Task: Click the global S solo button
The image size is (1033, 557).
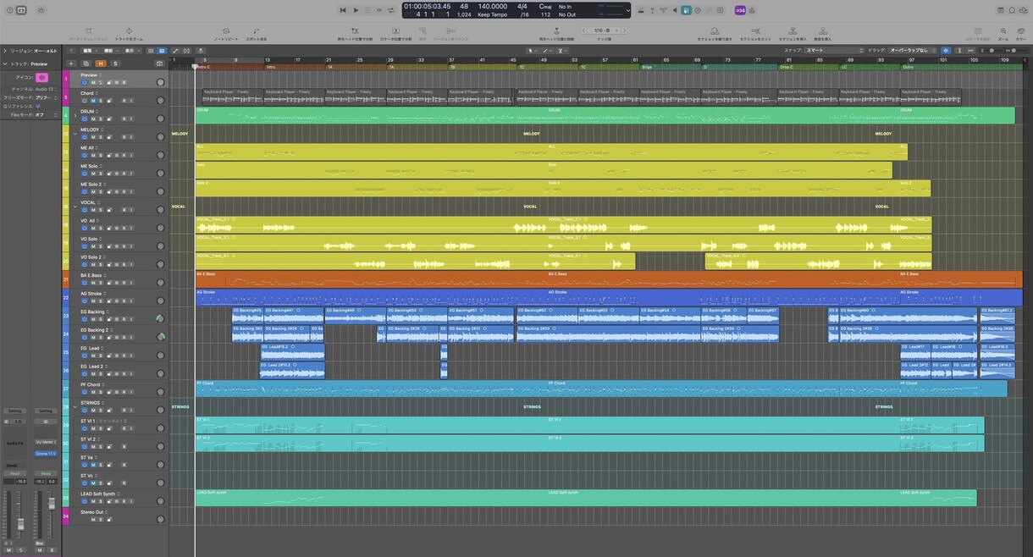Action: click(115, 63)
